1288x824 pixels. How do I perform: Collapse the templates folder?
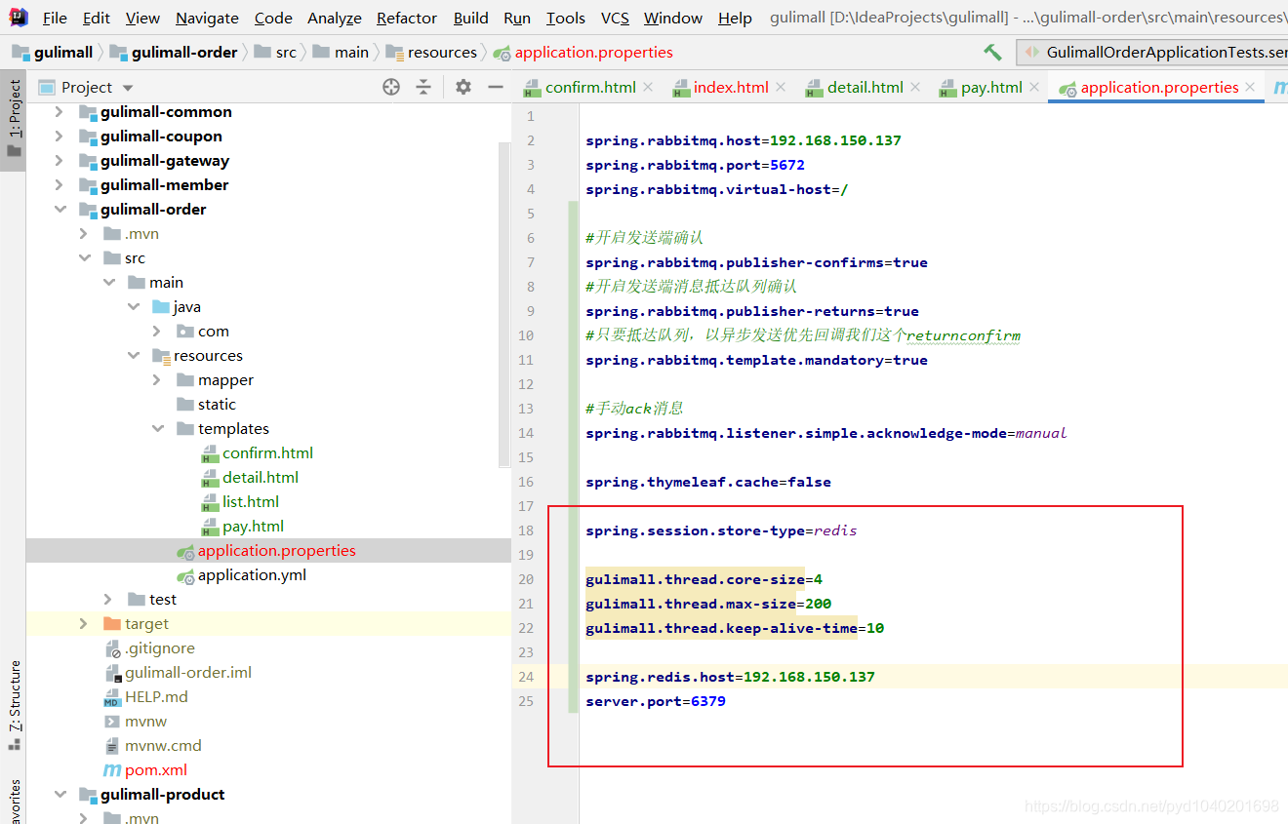(x=157, y=428)
